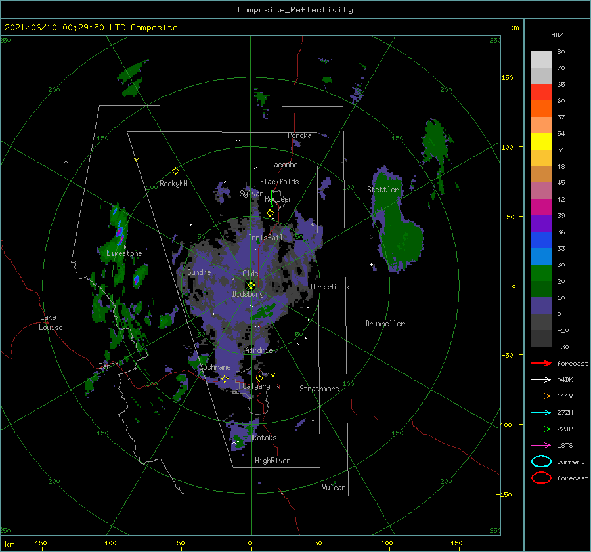This screenshot has width=591, height=552.
Task: Pick the light gray 70–80 dBZ swatch
Action: 541,60
